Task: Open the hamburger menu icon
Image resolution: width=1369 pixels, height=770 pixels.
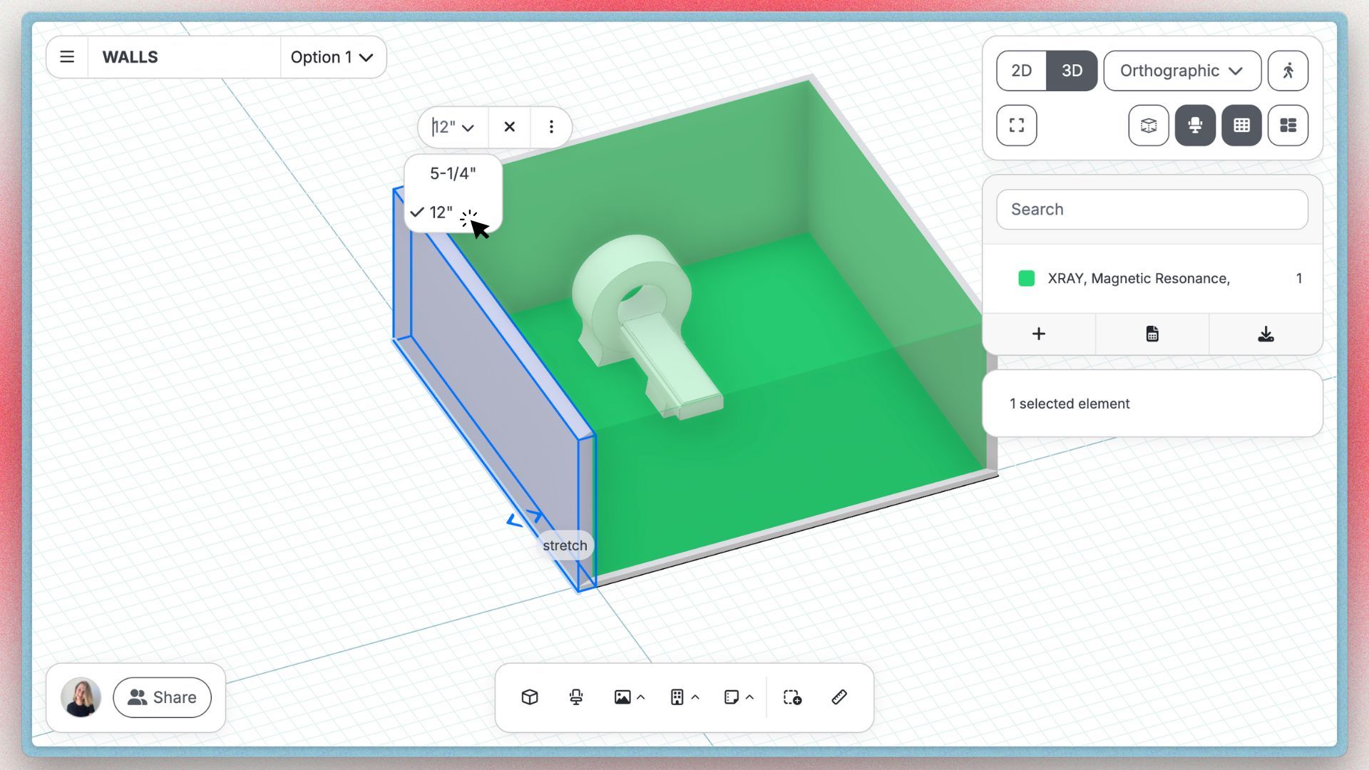Action: (67, 57)
